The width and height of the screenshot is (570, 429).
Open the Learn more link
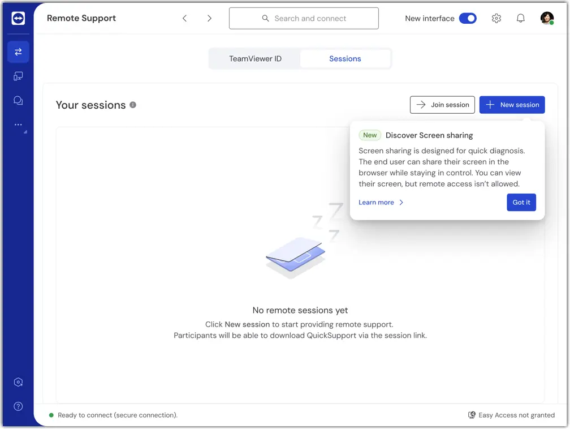click(381, 202)
